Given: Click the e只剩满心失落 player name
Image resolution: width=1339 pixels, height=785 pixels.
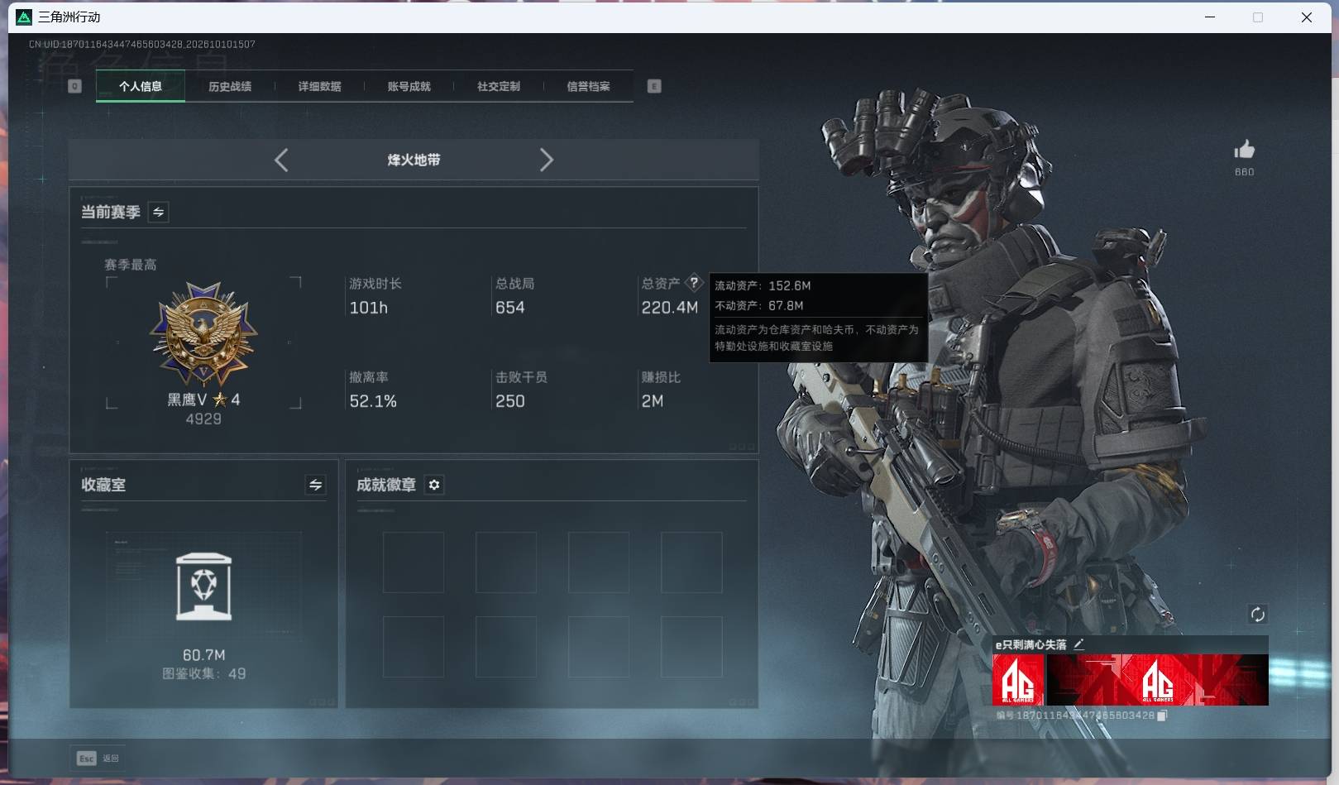Looking at the screenshot, I should pyautogui.click(x=1031, y=644).
